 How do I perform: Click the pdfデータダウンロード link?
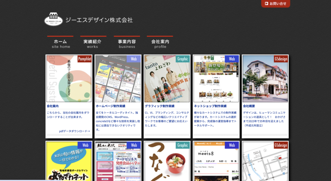tap(74, 131)
